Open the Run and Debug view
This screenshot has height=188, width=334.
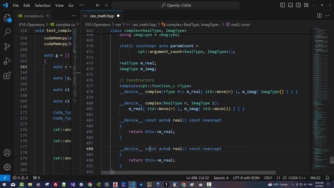click(7, 61)
